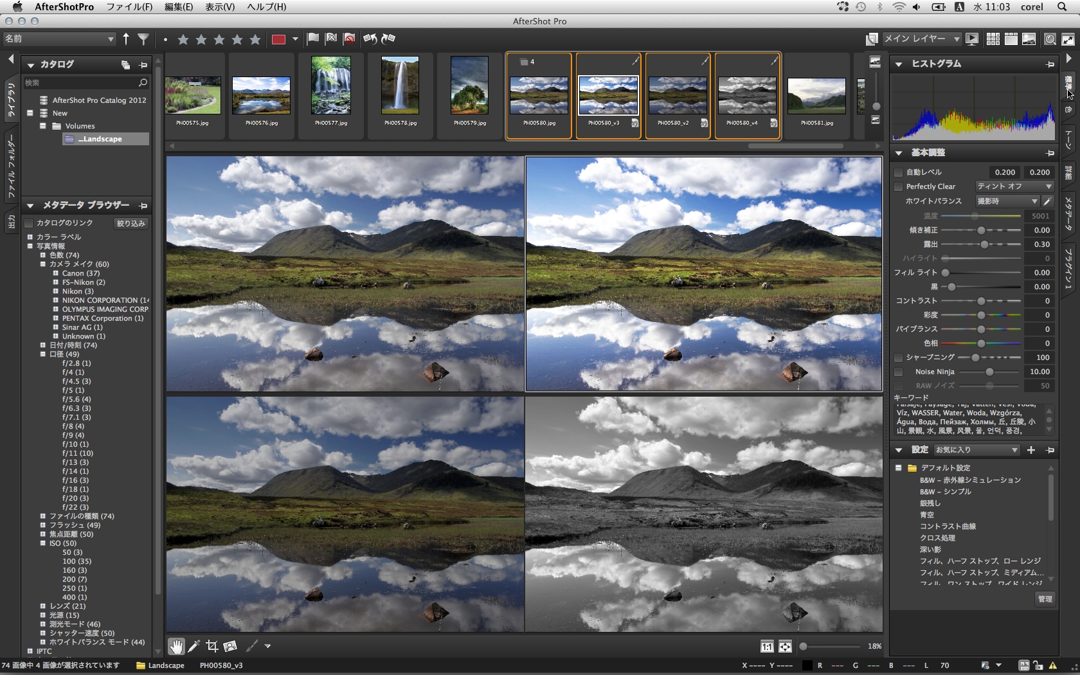Collapse the 基本調整 section
This screenshot has width=1080, height=675.
(x=899, y=153)
